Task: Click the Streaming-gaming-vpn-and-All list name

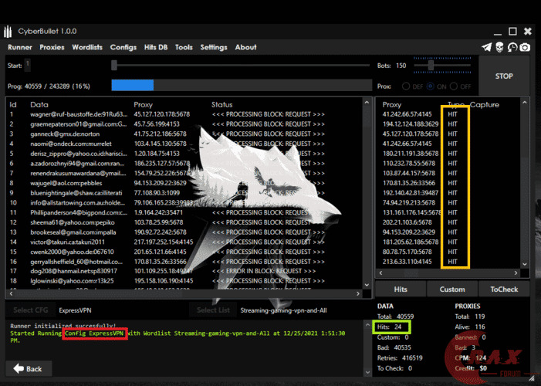Action: [283, 310]
